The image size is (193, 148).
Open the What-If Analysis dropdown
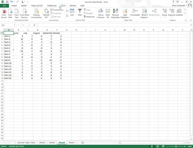coord(144,14)
